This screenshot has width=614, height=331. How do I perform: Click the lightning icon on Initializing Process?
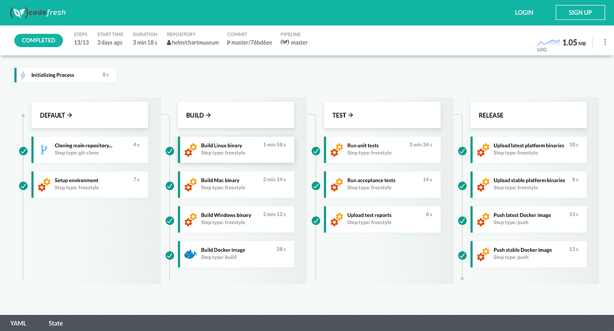tap(23, 75)
